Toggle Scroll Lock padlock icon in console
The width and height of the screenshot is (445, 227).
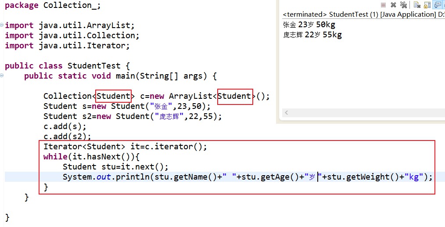pos(427,5)
